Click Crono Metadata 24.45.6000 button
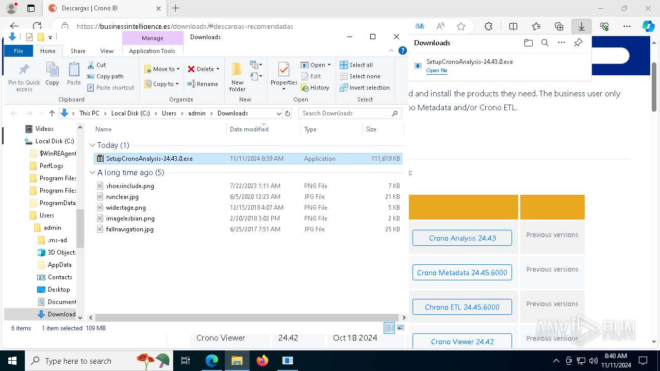660x371 pixels. point(462,273)
